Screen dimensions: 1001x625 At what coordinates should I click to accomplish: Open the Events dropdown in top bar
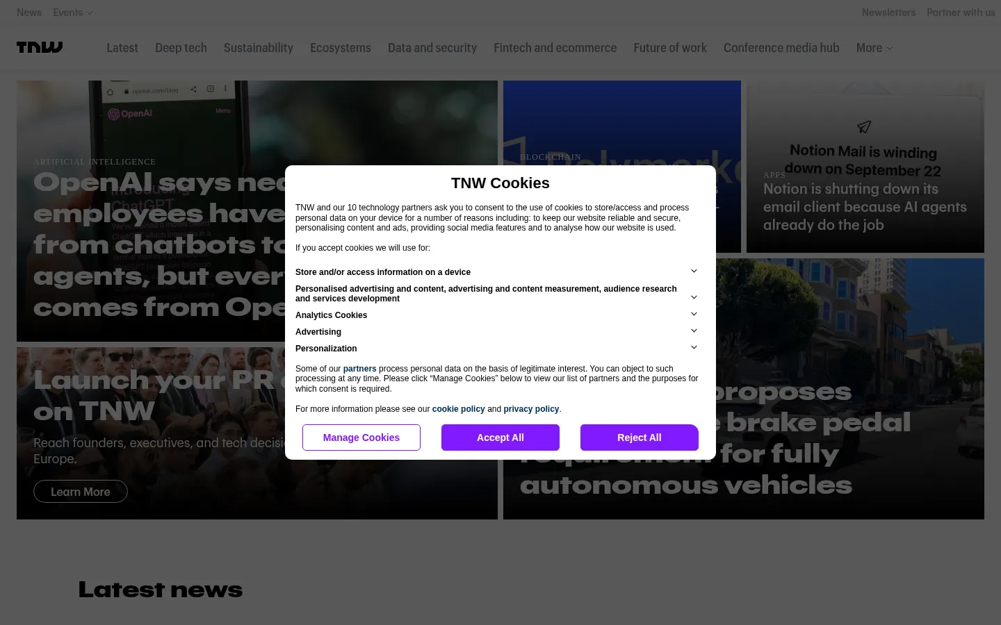pyautogui.click(x=73, y=12)
